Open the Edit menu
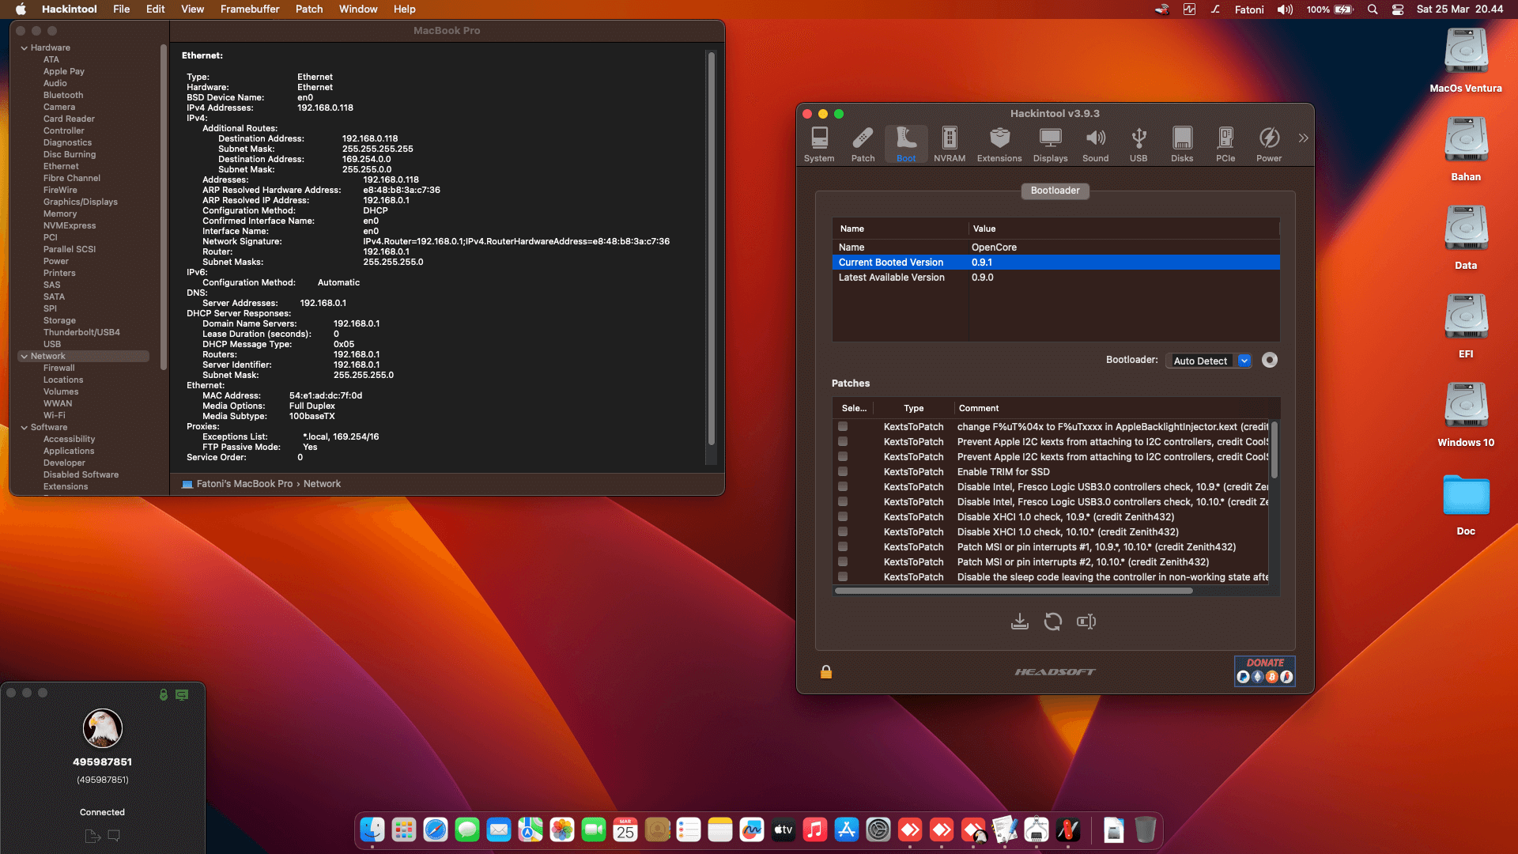The width and height of the screenshot is (1518, 854). 156,9
